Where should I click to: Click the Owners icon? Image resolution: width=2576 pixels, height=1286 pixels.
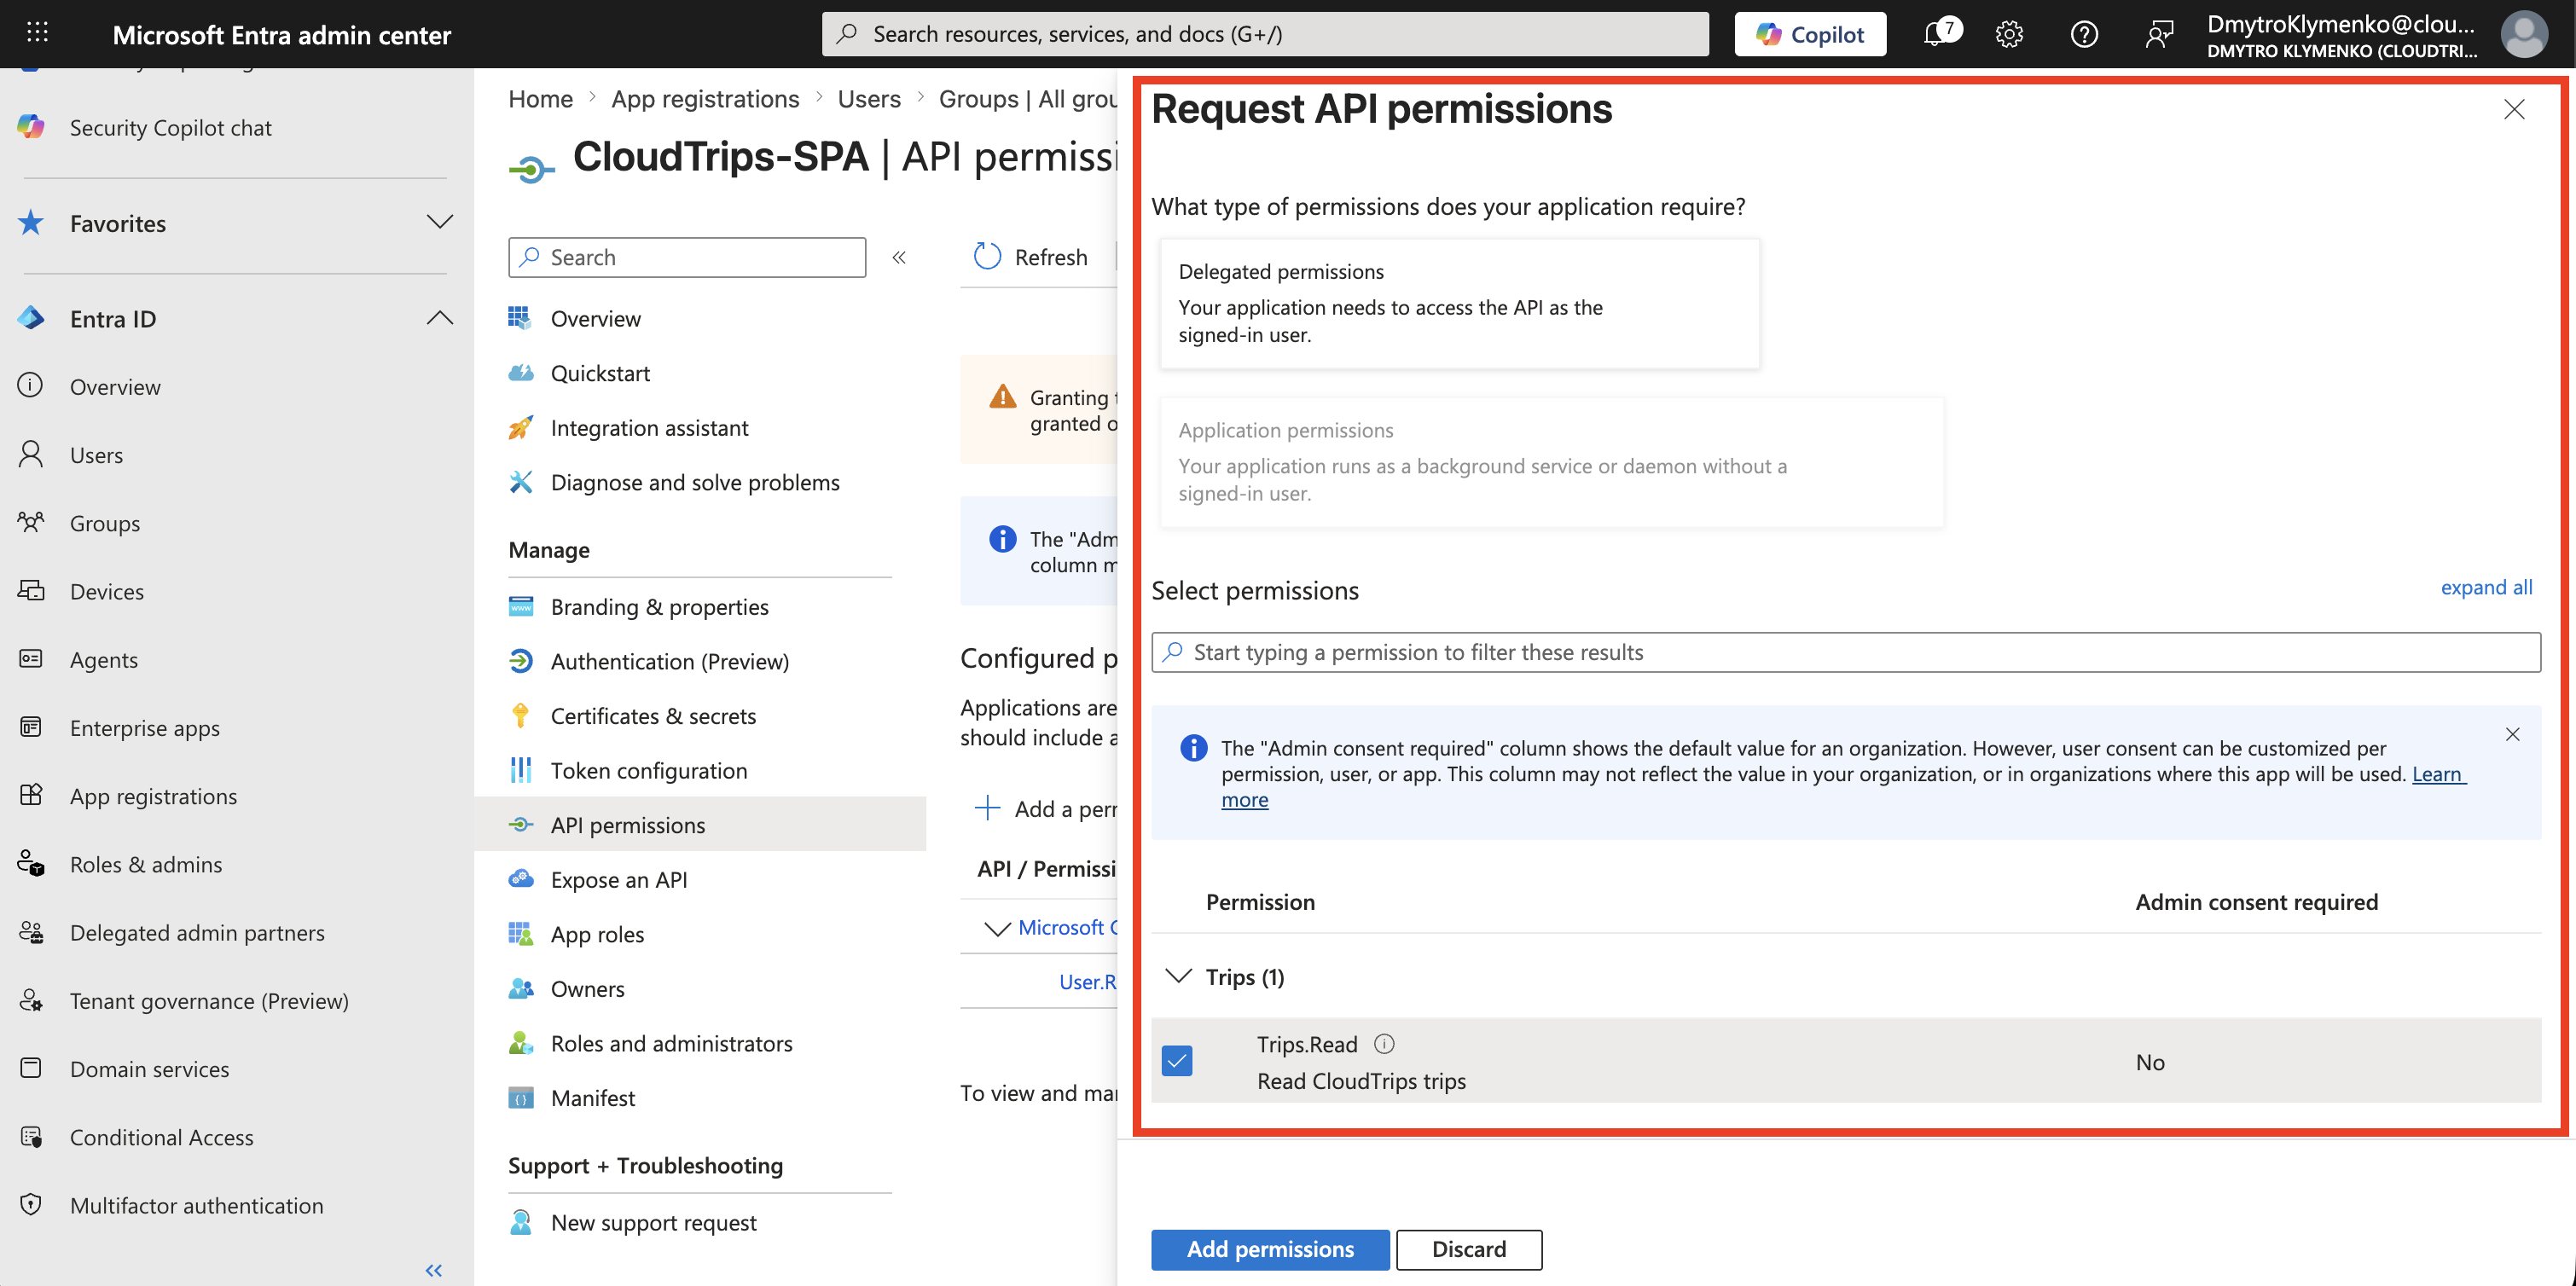tap(521, 987)
